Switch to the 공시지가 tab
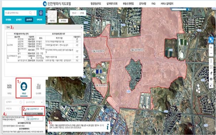Image resolution: width=216 pixels, height=135 pixels. pyautogui.click(x=29, y=20)
